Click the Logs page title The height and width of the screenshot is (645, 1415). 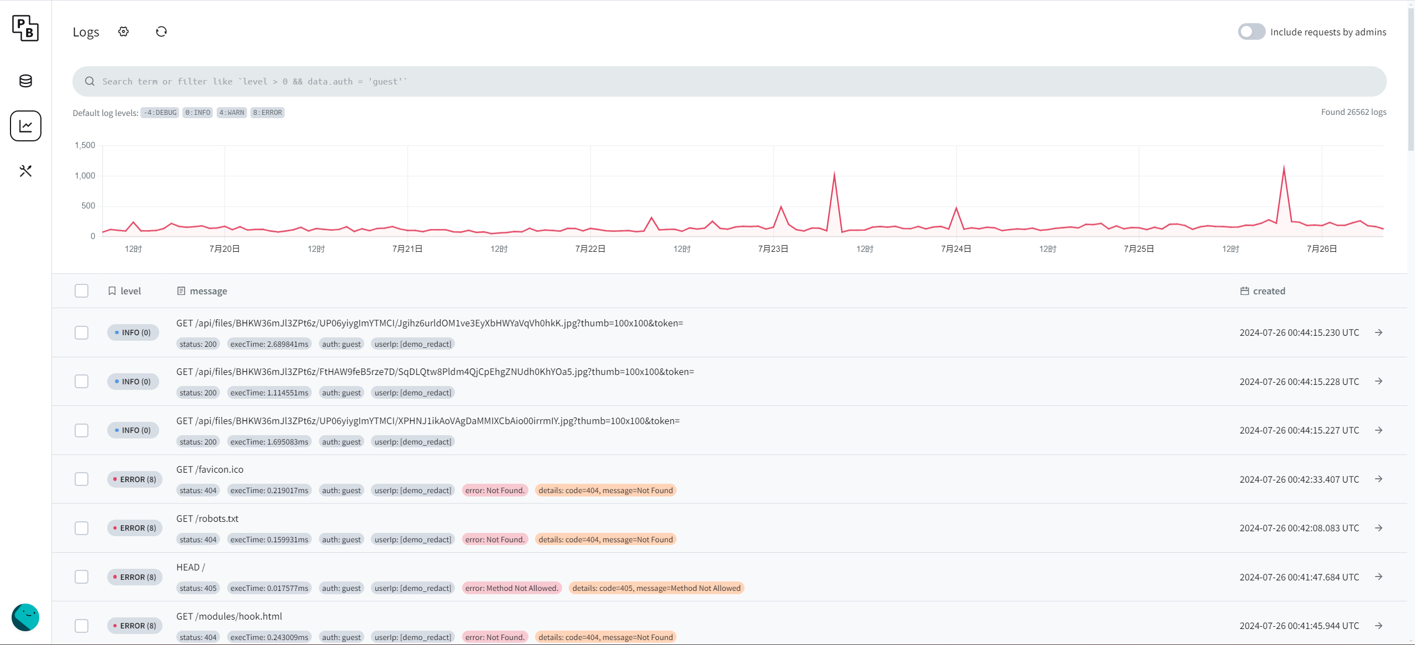[x=86, y=32]
